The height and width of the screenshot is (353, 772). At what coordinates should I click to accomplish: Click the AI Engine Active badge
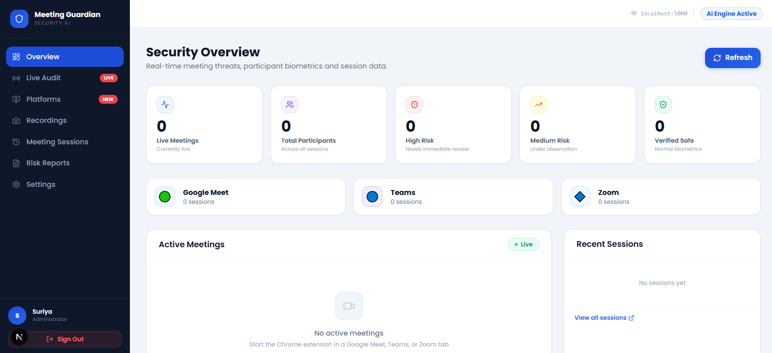(x=731, y=14)
